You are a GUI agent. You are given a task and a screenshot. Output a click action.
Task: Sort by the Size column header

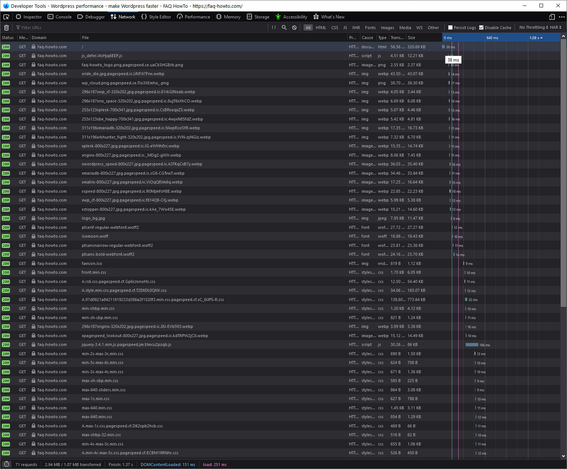coord(424,38)
